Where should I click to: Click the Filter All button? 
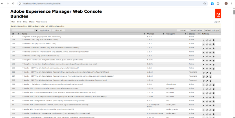pyautogui.click(x=58, y=30)
